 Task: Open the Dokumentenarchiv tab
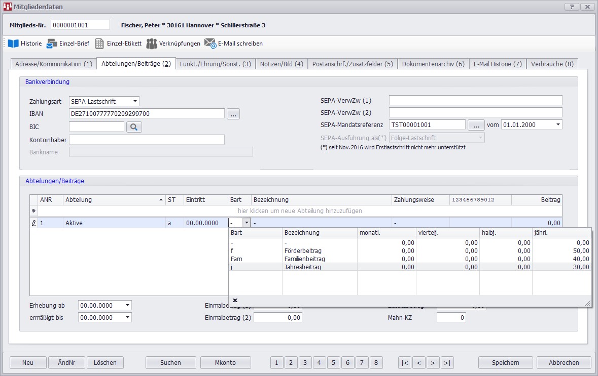433,64
